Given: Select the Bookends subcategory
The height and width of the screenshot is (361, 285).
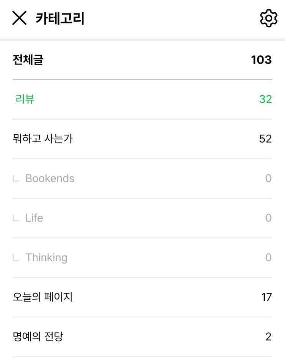Looking at the screenshot, I should (x=50, y=178).
